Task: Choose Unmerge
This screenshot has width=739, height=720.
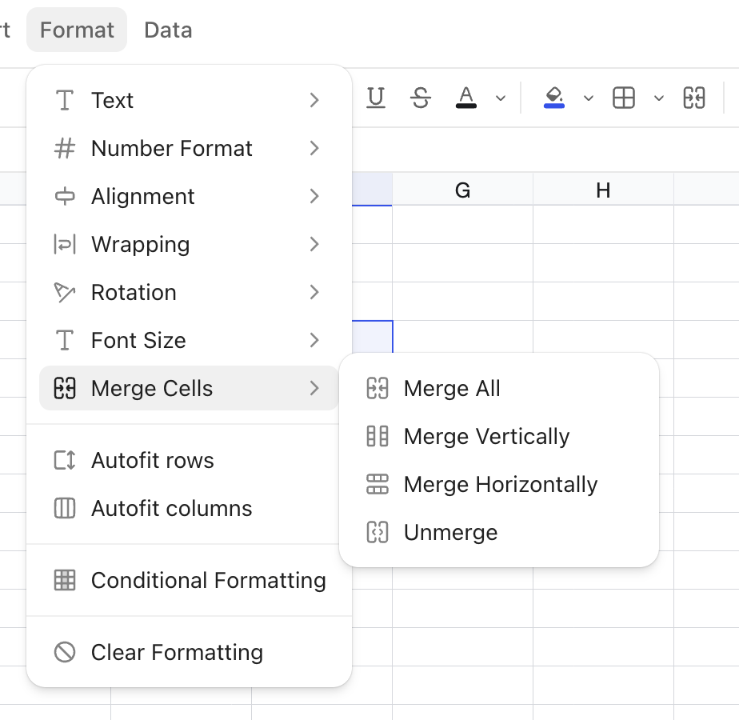Action: tap(498, 532)
